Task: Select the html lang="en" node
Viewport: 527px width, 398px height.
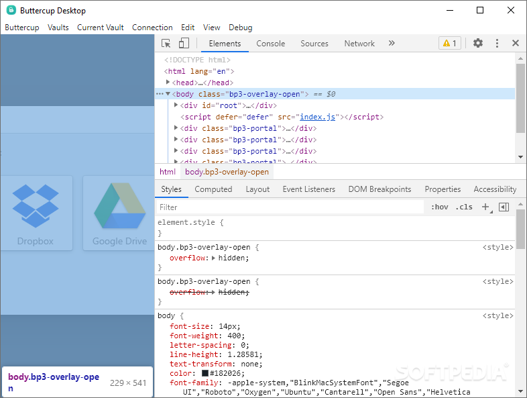Action: pos(199,71)
